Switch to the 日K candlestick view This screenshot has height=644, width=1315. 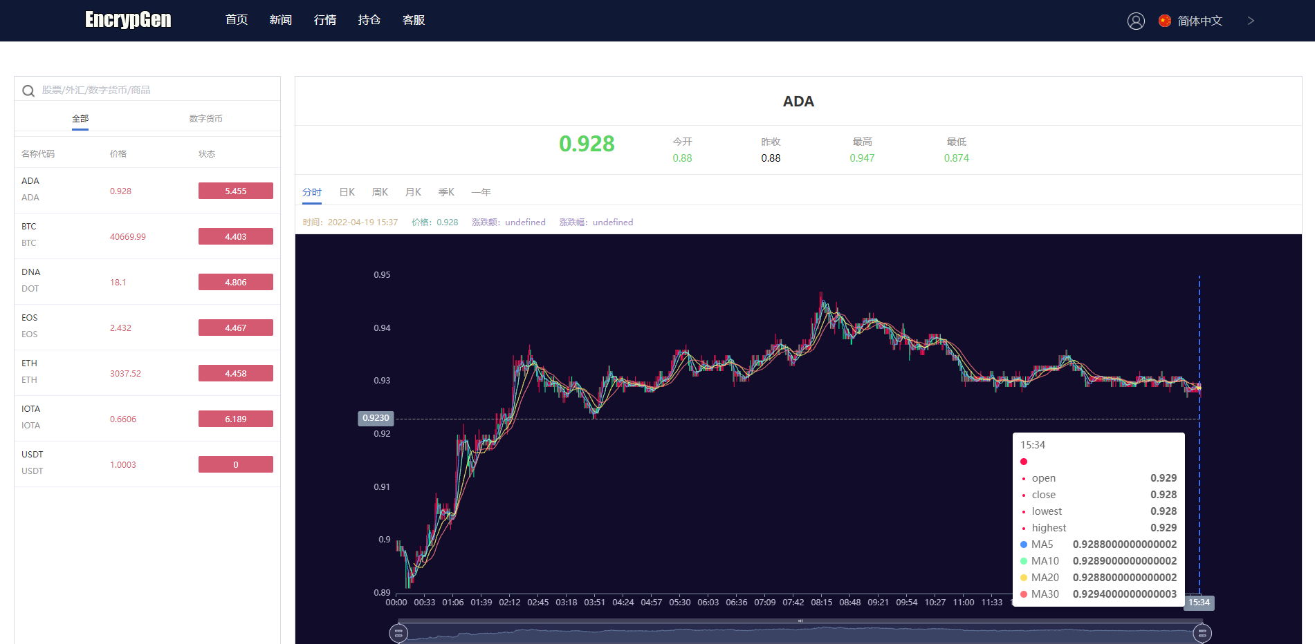tap(347, 192)
